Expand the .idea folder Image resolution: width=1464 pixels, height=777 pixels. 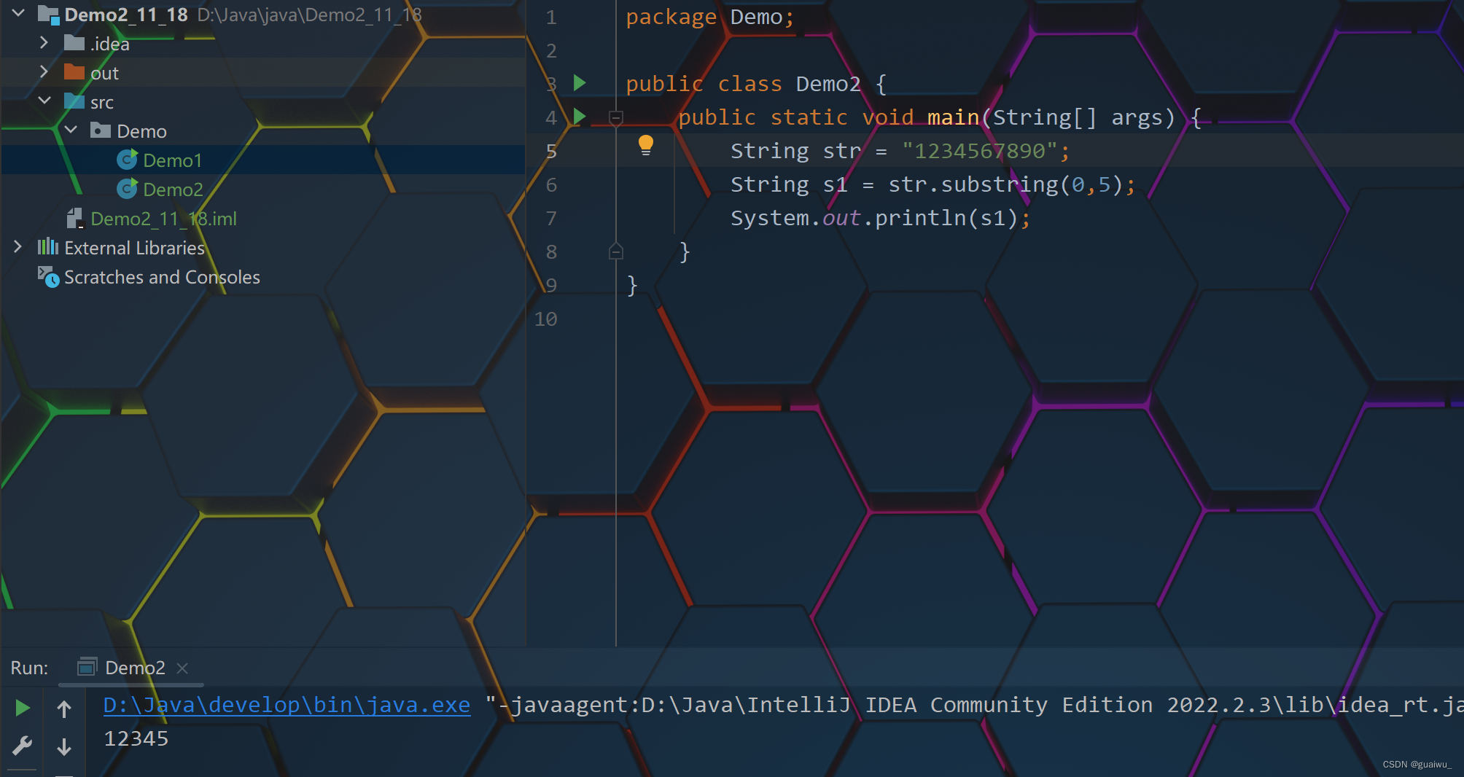[x=44, y=43]
